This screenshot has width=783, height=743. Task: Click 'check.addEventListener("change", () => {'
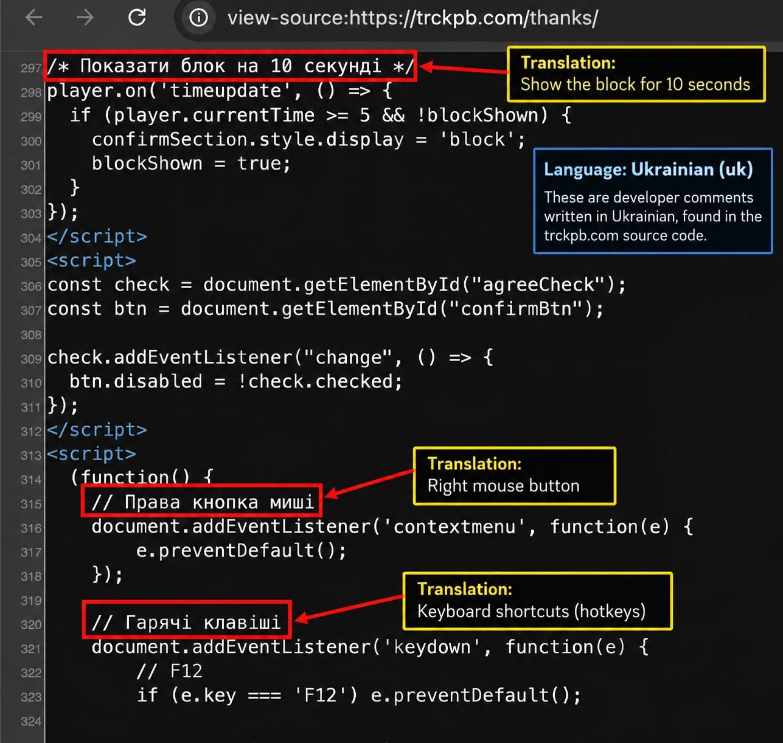(x=270, y=357)
